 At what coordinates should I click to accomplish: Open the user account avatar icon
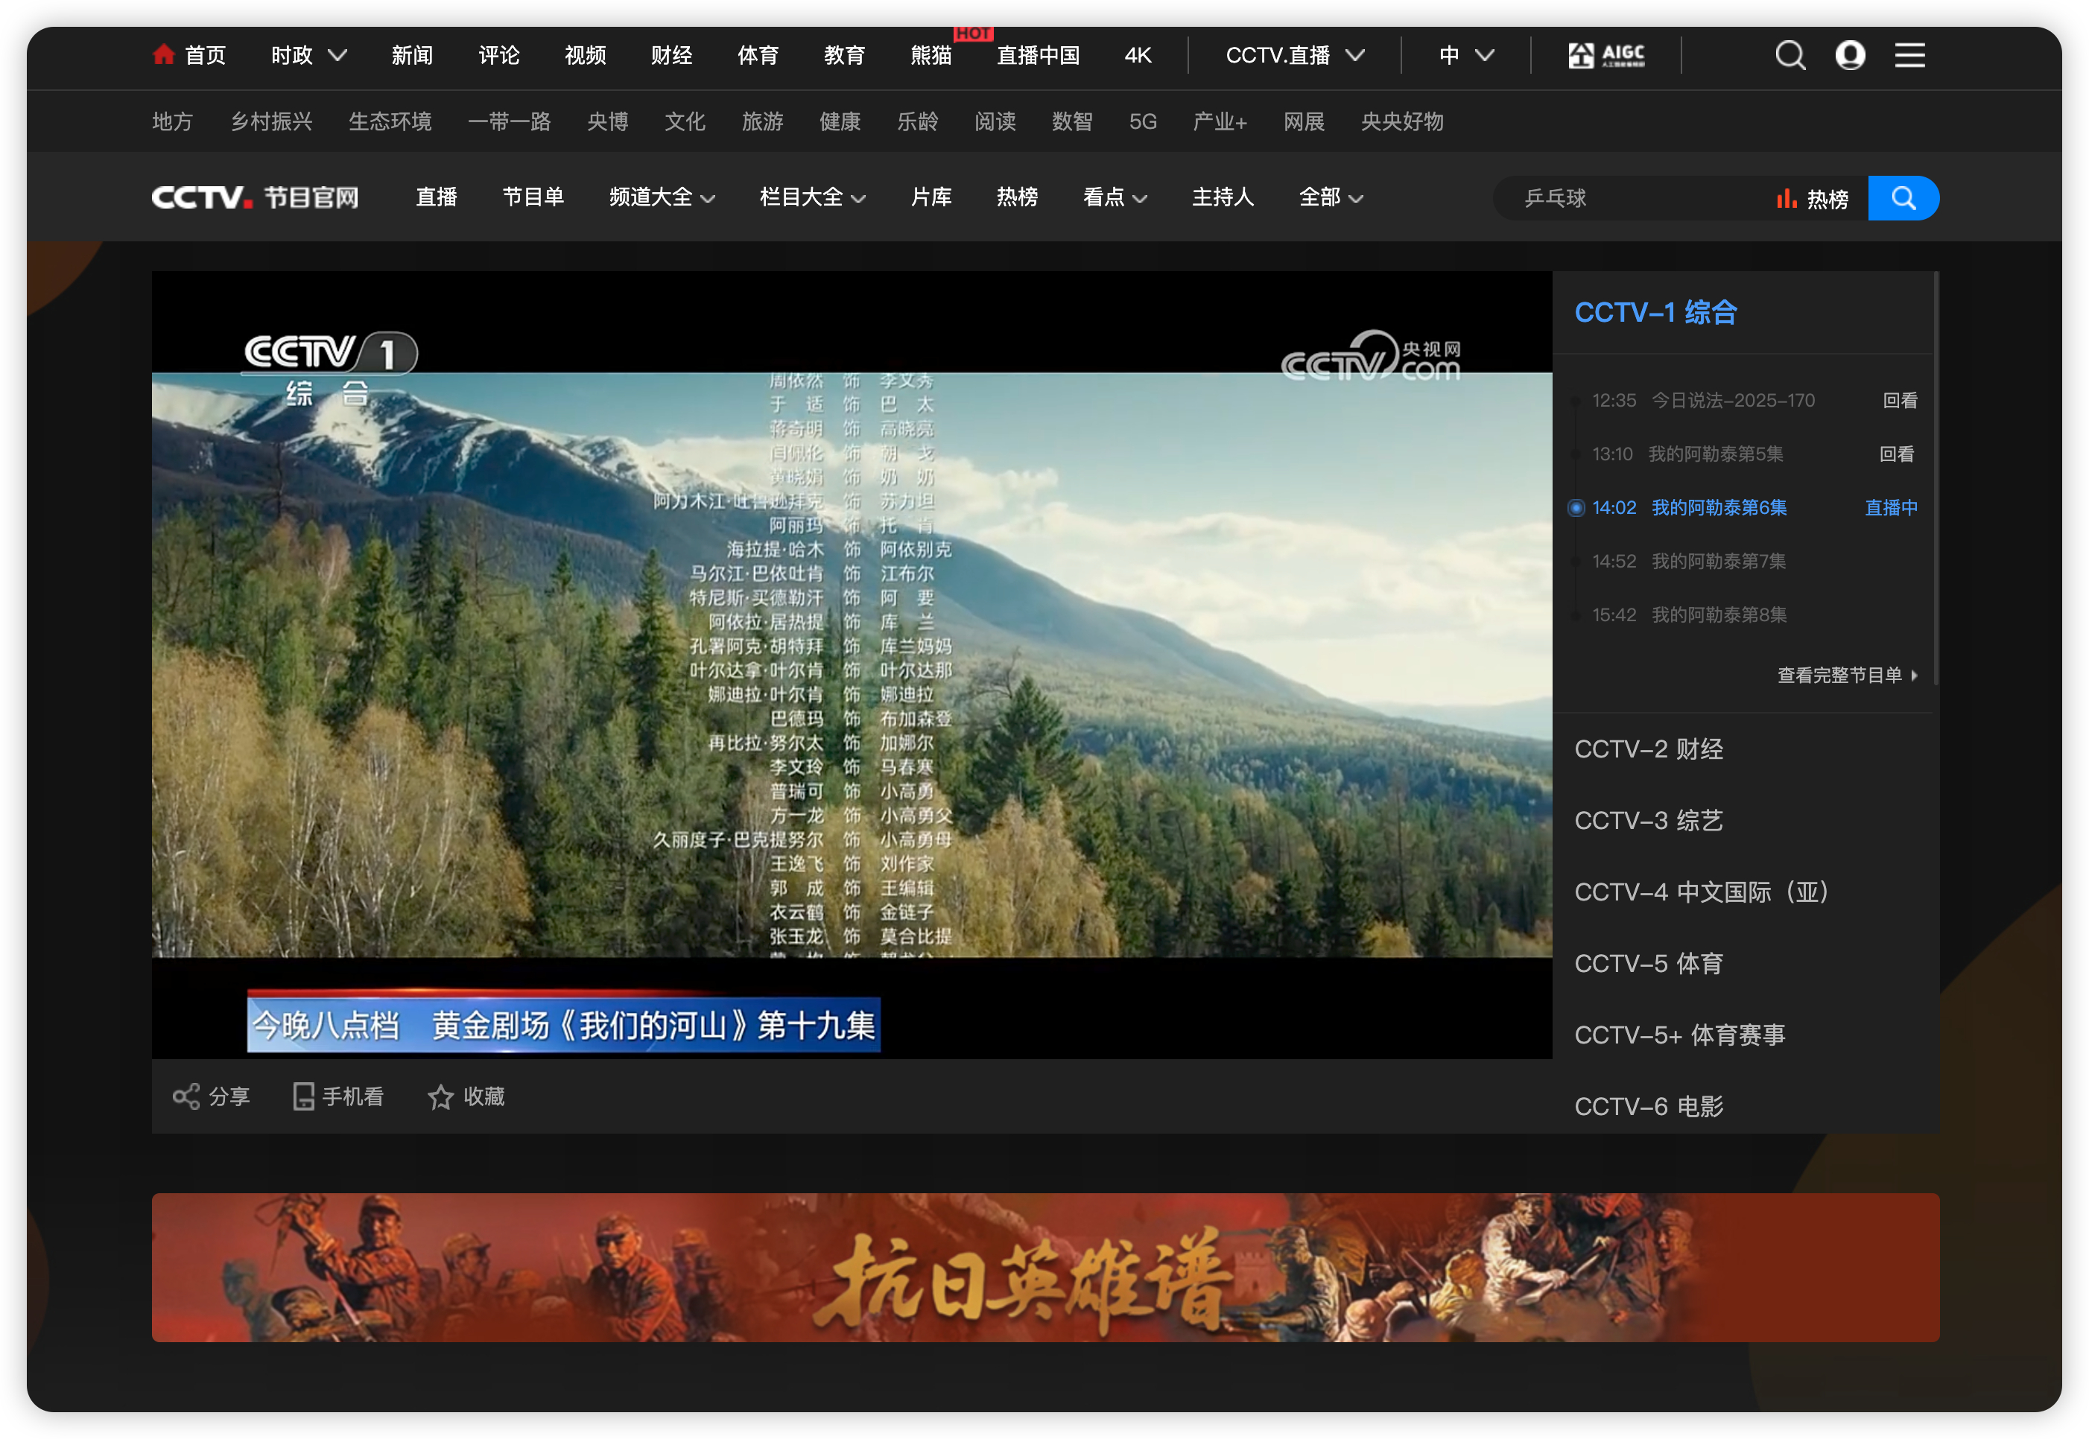click(1850, 56)
